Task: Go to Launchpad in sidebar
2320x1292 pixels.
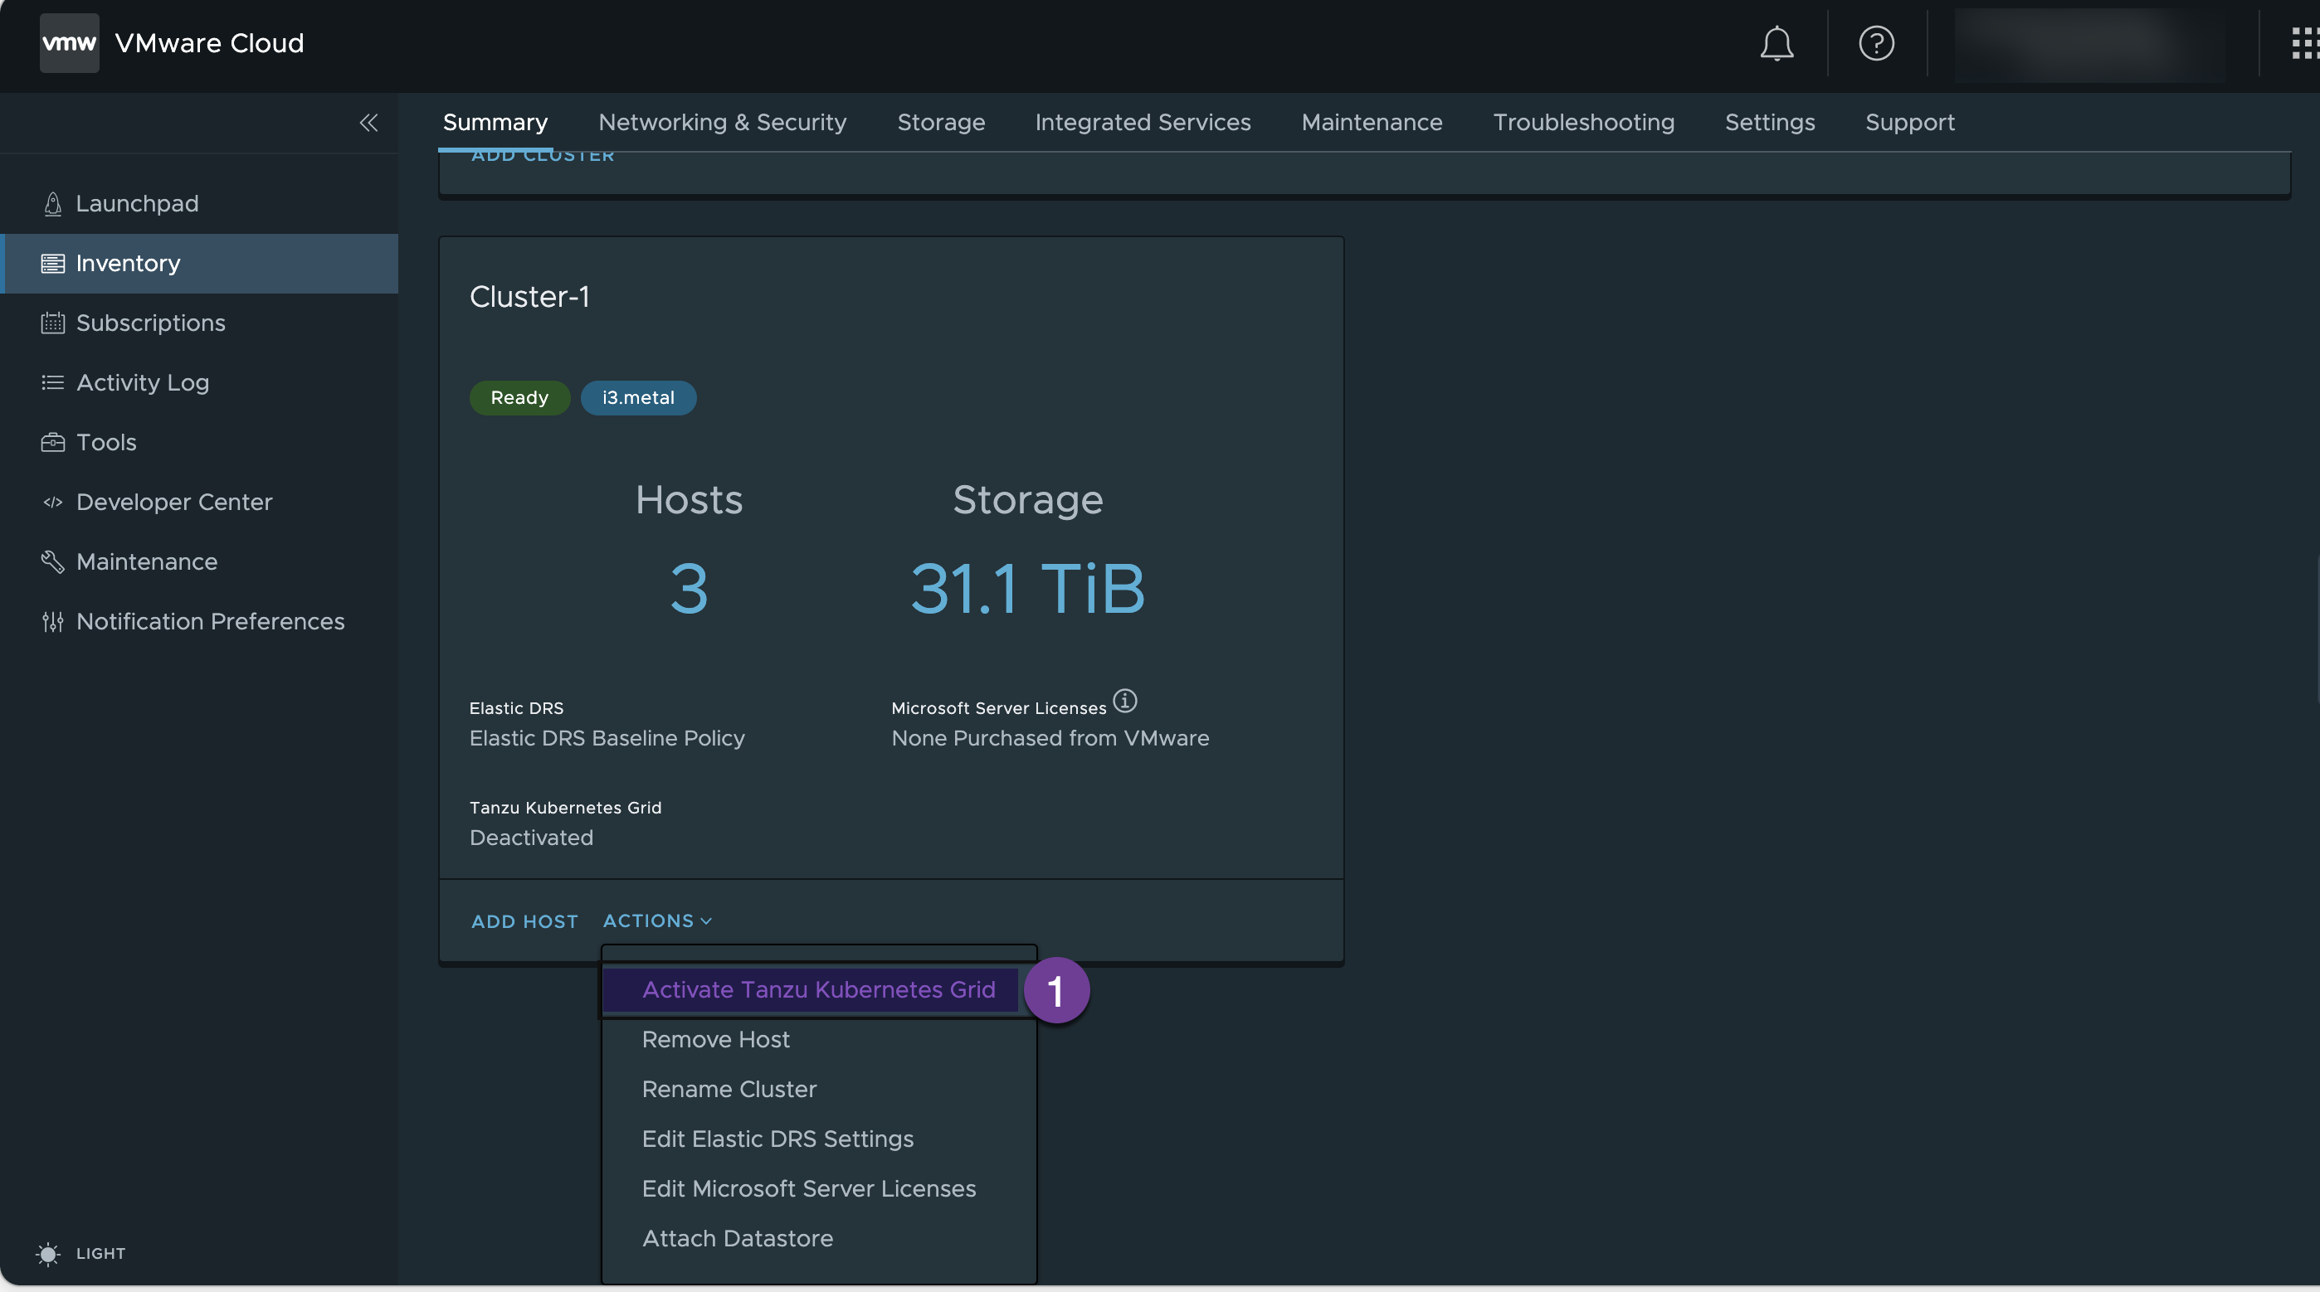Action: pyautogui.click(x=137, y=203)
